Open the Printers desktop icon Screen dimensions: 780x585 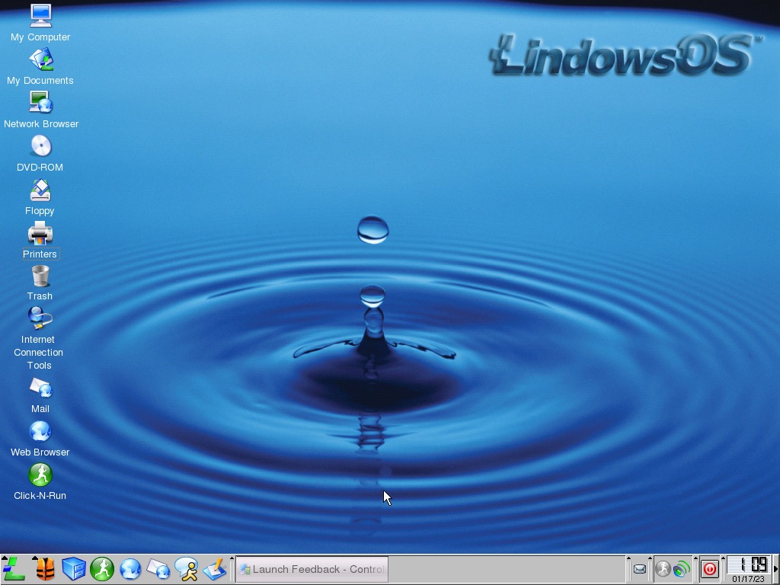pos(40,233)
